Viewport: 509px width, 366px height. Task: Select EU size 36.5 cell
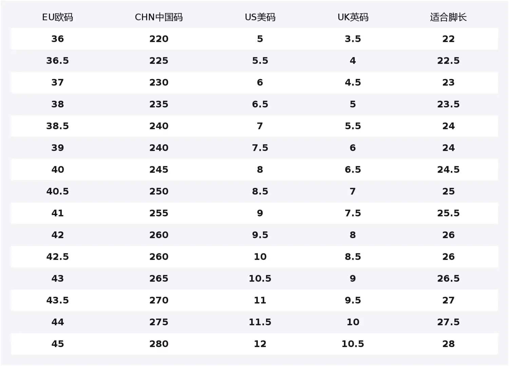pyautogui.click(x=57, y=61)
